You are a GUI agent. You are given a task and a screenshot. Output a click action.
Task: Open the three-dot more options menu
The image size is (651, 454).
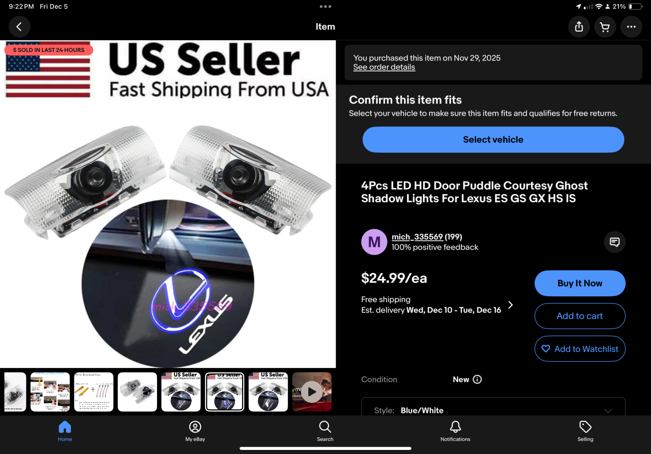point(631,27)
